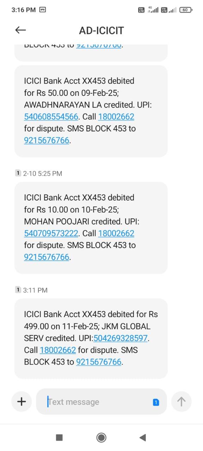Tap the battery indicator in status bar
The image size is (203, 451).
(186, 10)
